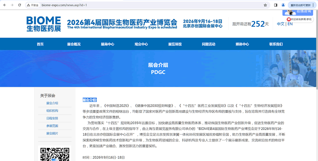Open 日程安排 in the sidebar
This screenshot has width=318, height=161.
52,118
